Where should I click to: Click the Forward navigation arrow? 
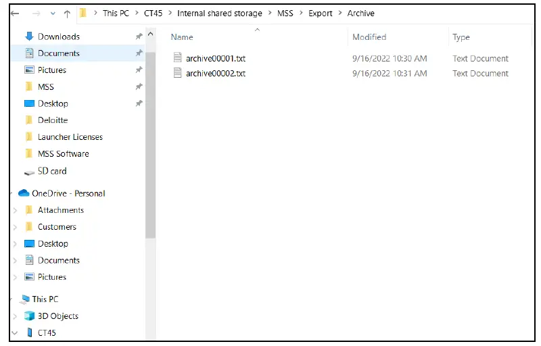tap(36, 14)
